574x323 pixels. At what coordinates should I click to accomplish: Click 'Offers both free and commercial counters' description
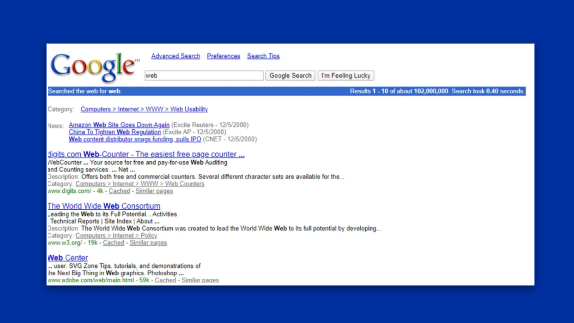[x=213, y=177]
